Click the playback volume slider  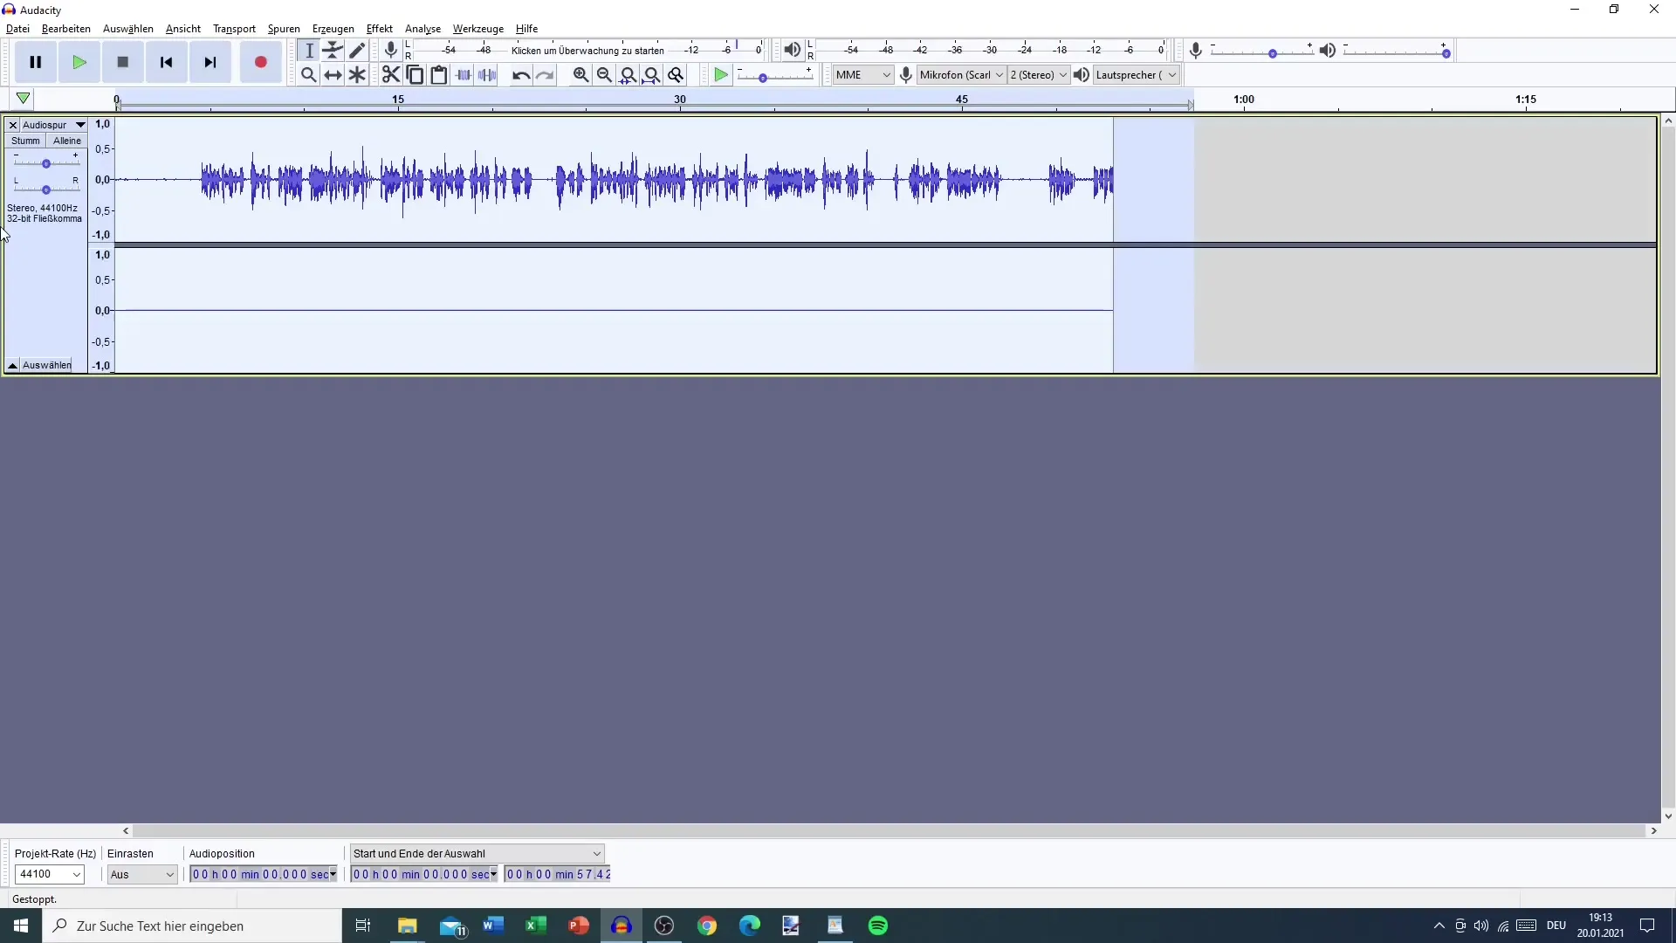tap(1397, 52)
